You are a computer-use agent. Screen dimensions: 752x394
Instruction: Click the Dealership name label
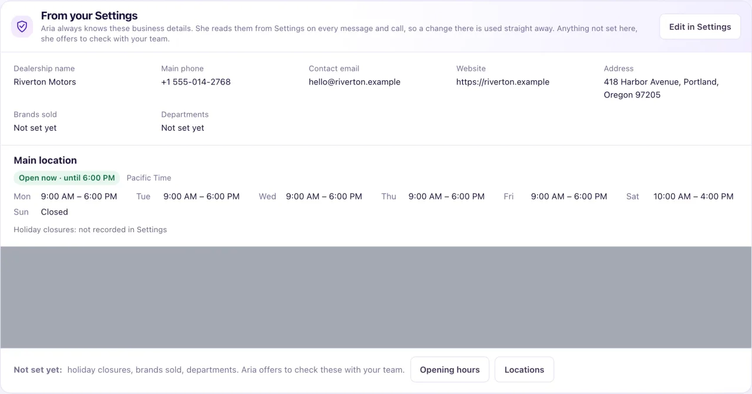44,69
